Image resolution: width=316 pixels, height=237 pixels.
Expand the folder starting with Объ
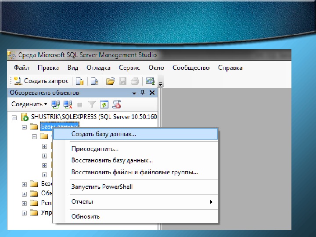25,194
